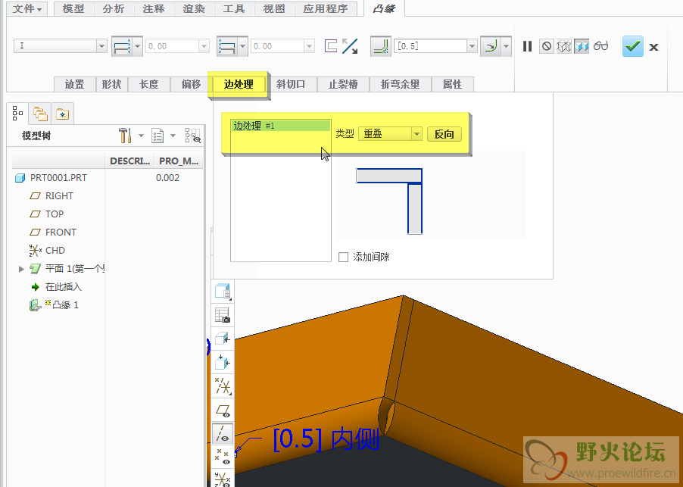Open the 放置 panel tab
This screenshot has width=683, height=487.
tap(74, 84)
